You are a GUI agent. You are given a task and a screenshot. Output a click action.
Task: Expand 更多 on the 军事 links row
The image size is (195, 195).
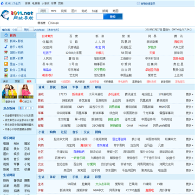click(x=190, y=113)
